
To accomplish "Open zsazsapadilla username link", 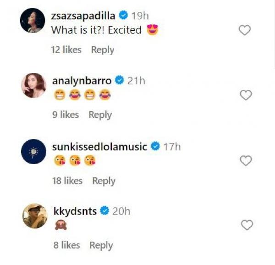I will click(84, 16).
